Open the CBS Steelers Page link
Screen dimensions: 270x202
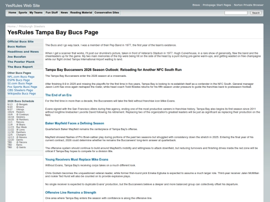[20, 90]
